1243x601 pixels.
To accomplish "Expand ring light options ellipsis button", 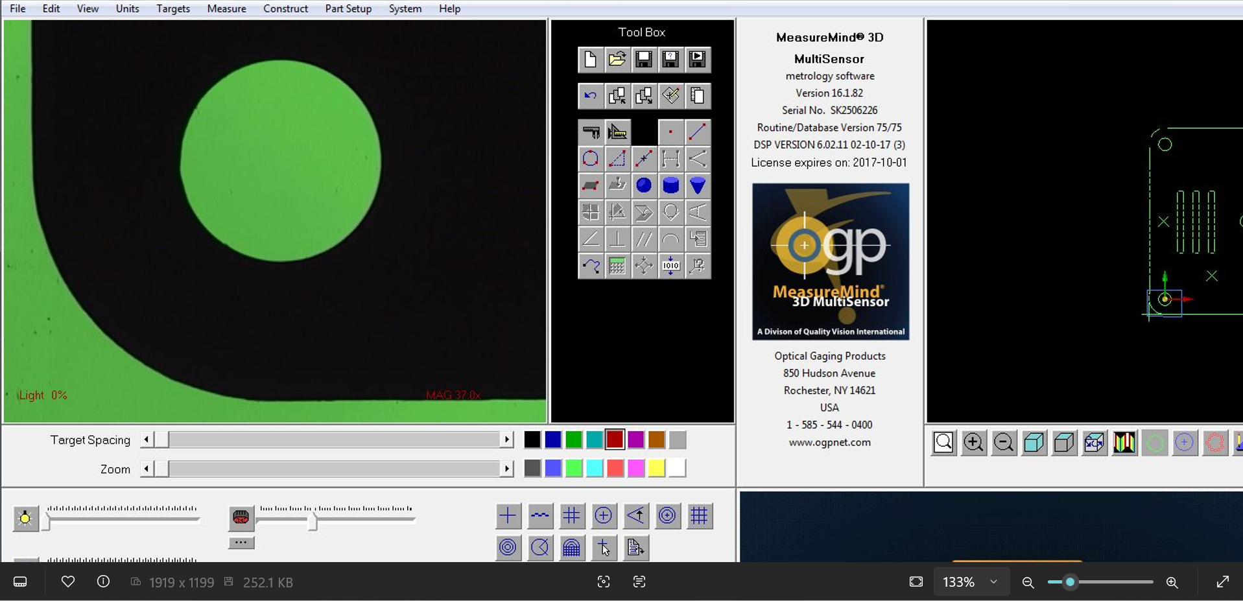I will 241,543.
